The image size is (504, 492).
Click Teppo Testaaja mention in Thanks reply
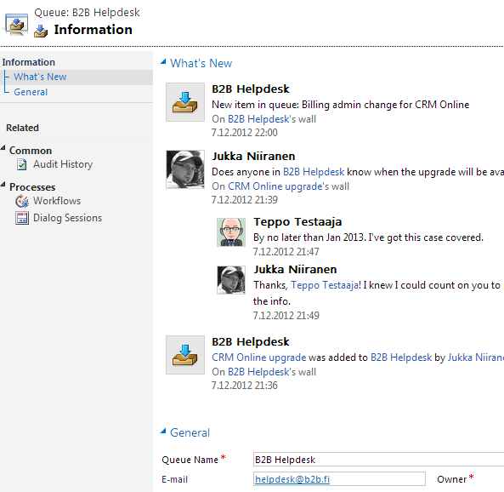pyautogui.click(x=326, y=285)
